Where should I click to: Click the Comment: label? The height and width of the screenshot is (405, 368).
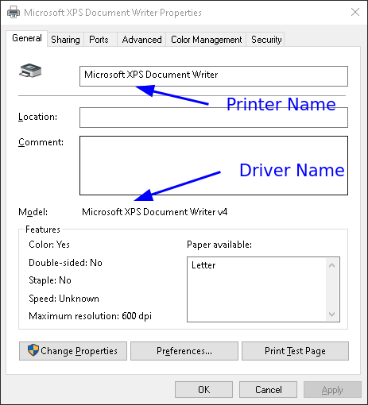click(x=41, y=142)
